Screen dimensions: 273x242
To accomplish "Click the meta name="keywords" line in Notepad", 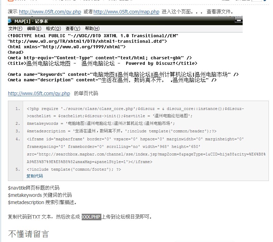I will (x=123, y=74).
